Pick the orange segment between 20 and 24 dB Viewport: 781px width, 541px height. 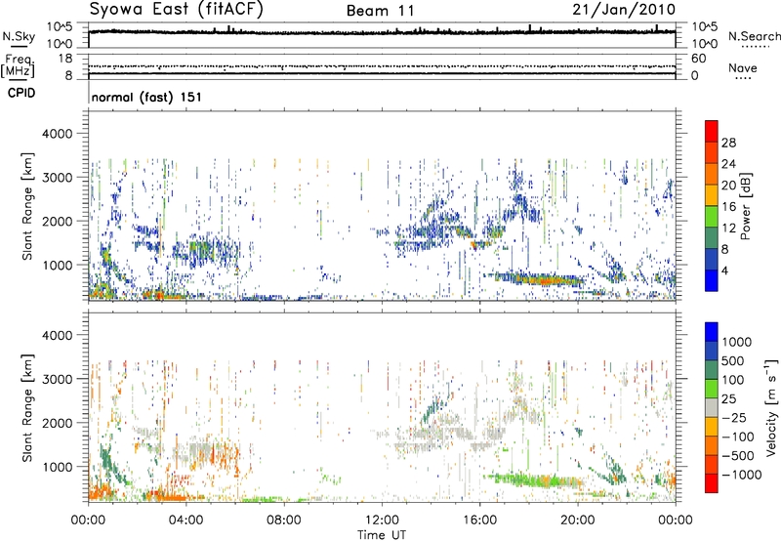[712, 174]
